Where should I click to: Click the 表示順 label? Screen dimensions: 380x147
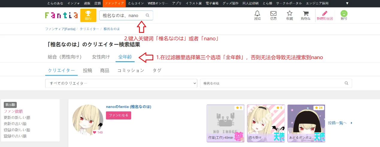pos(10,105)
